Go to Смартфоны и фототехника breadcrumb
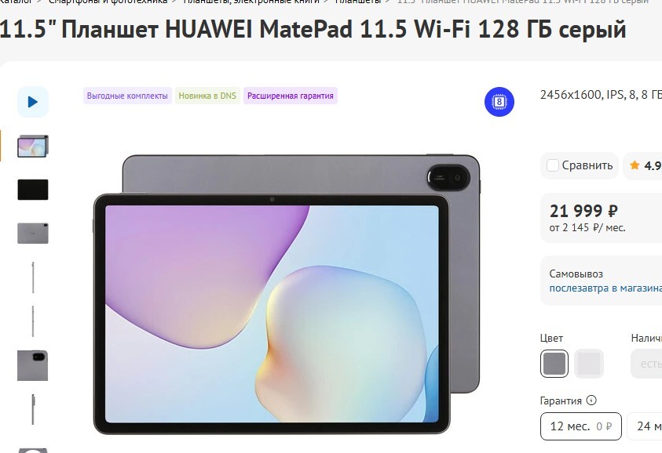Image resolution: width=662 pixels, height=453 pixels. pos(108,2)
